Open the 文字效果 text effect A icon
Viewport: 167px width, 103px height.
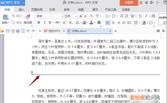point(77,22)
